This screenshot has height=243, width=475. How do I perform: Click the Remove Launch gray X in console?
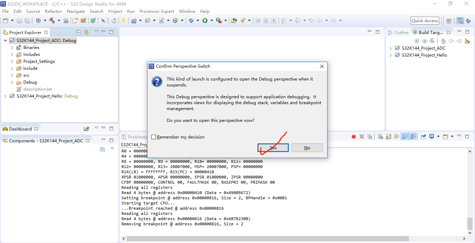362,137
